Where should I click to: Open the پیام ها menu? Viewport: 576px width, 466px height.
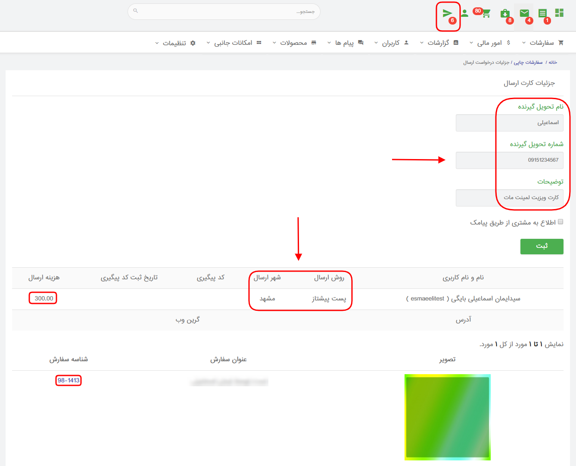click(x=345, y=43)
